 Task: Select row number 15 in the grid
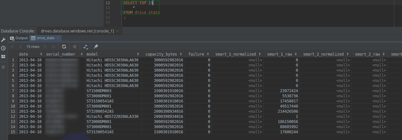(x=13, y=132)
